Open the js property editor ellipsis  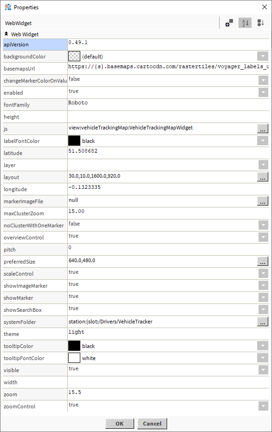click(x=263, y=129)
